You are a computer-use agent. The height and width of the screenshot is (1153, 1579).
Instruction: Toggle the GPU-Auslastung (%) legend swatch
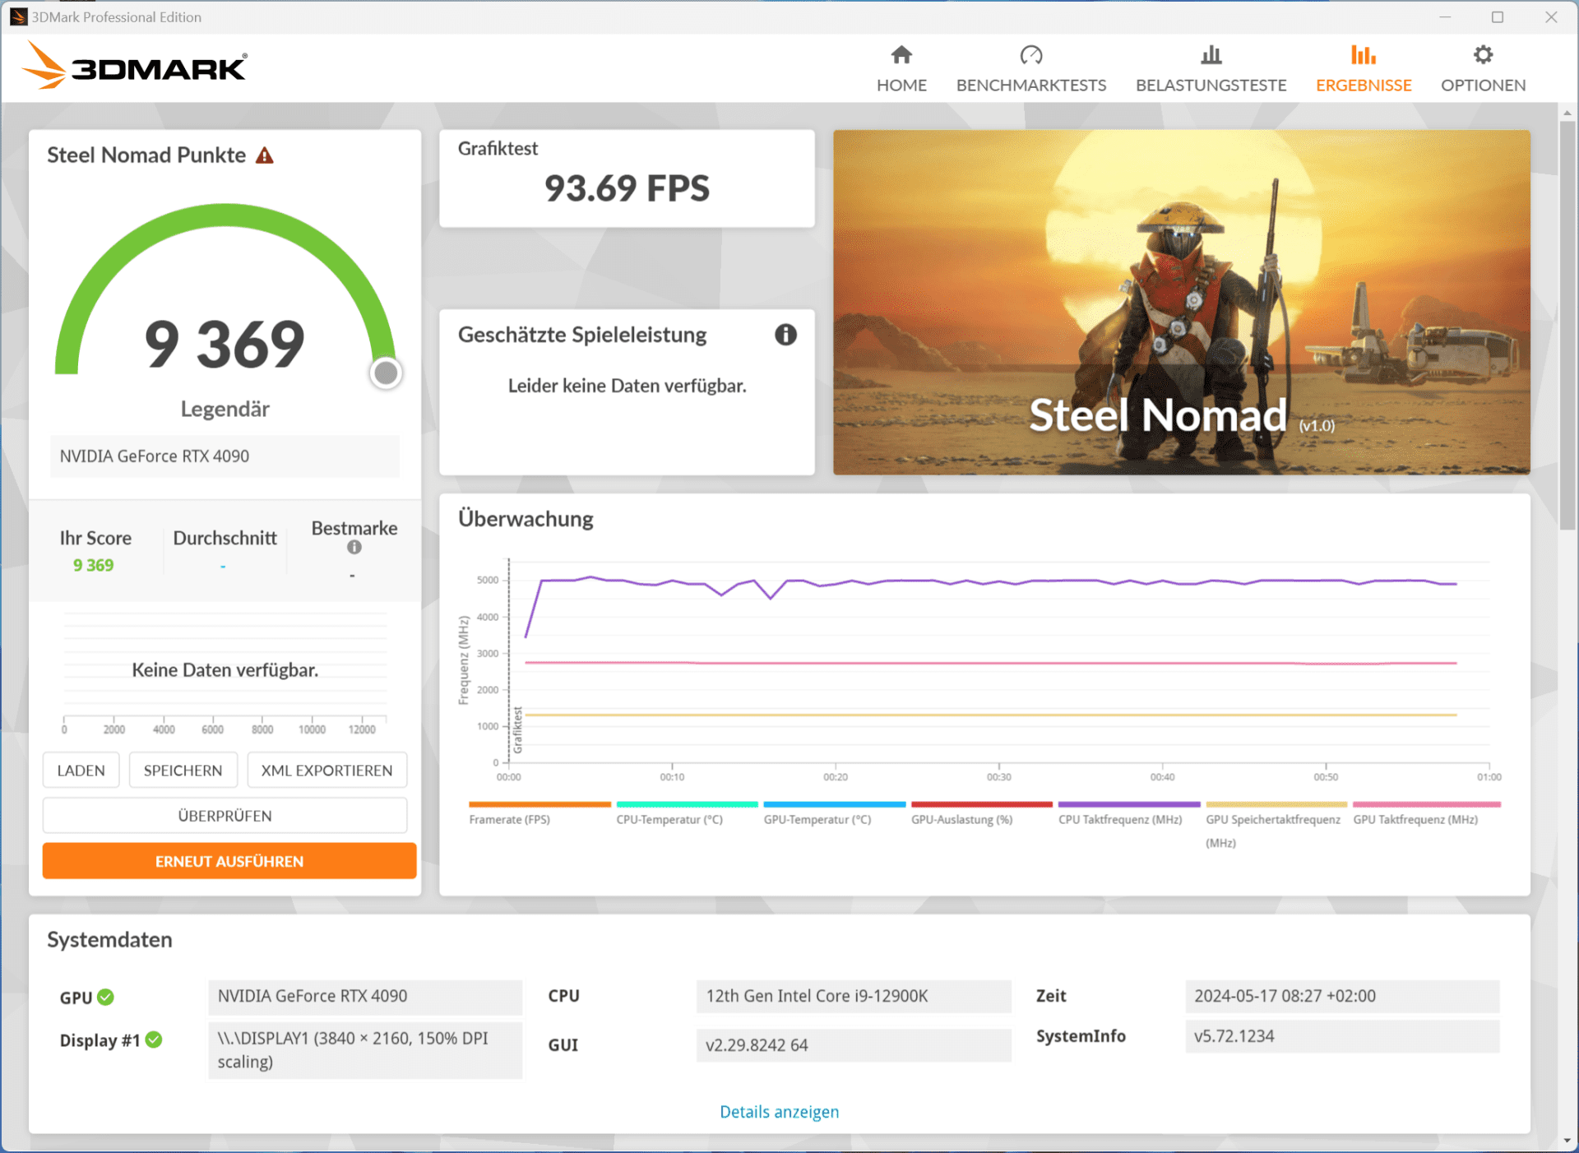pyautogui.click(x=981, y=804)
